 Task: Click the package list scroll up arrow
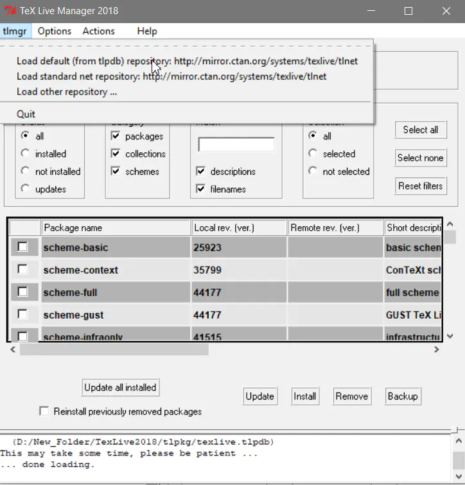450,224
